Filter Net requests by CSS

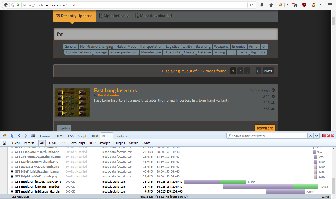63,143
